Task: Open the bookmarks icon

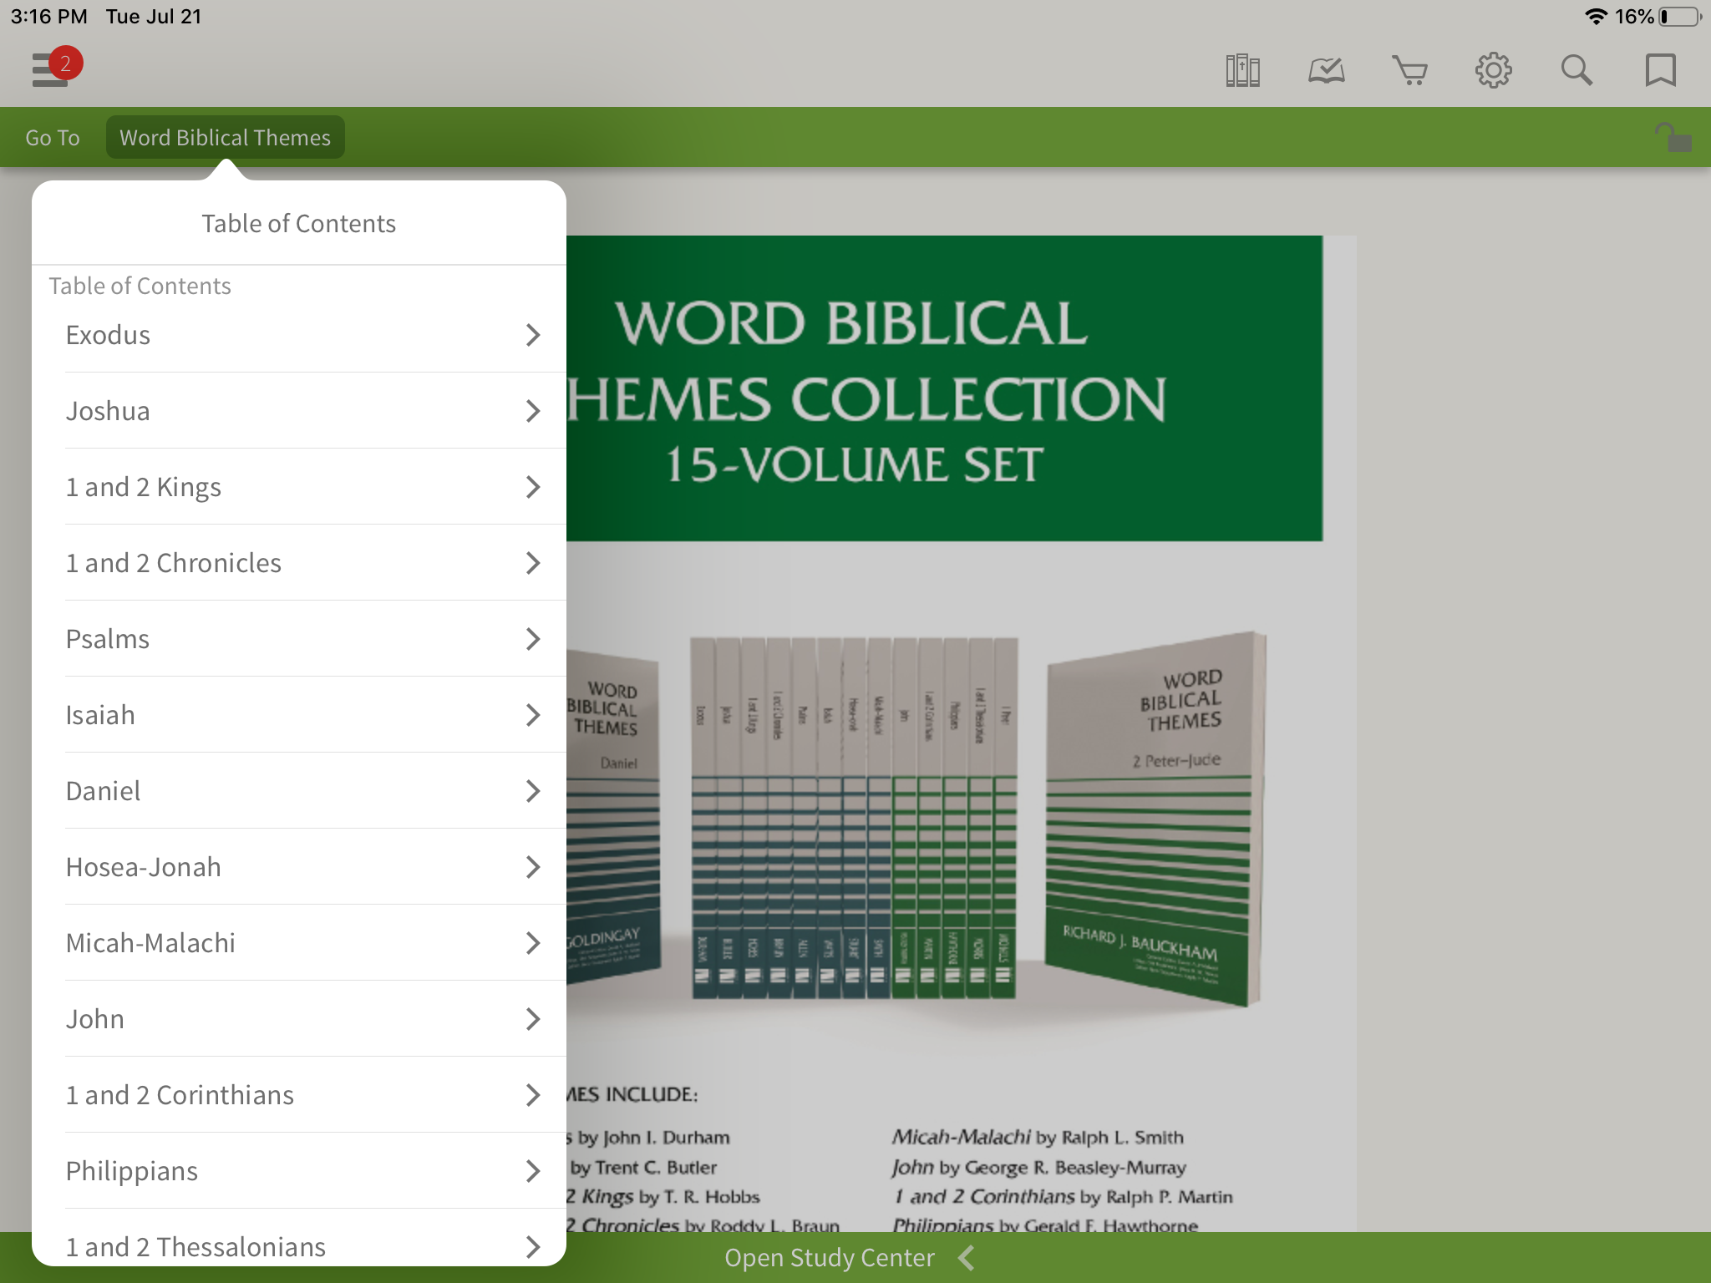Action: 1660,70
